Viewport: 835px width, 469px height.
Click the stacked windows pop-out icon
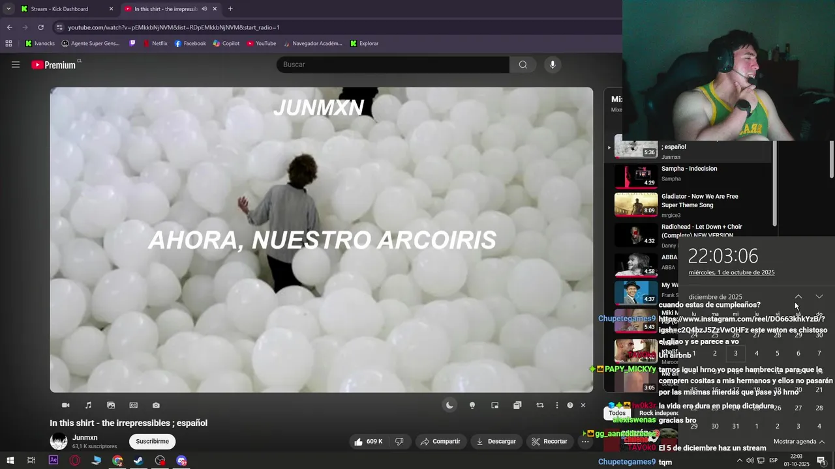pyautogui.click(x=517, y=405)
